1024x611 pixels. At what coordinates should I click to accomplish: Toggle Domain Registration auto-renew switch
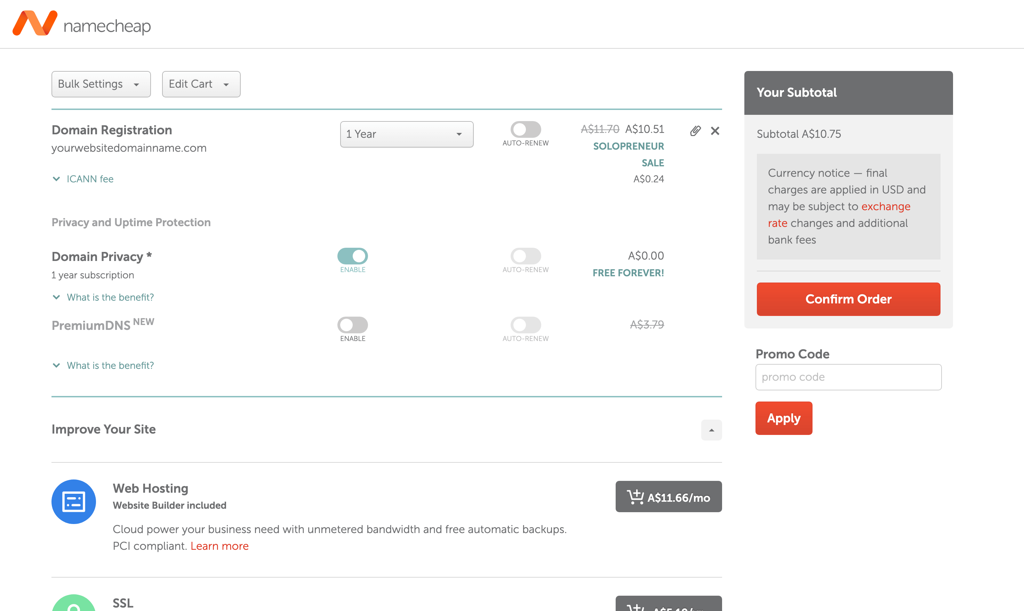click(526, 129)
